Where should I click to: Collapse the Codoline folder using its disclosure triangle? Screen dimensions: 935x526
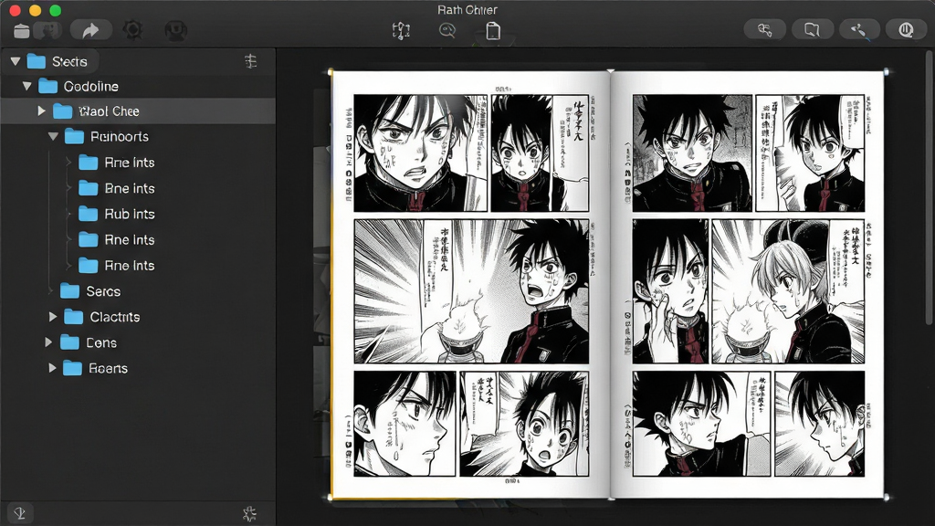click(x=26, y=86)
